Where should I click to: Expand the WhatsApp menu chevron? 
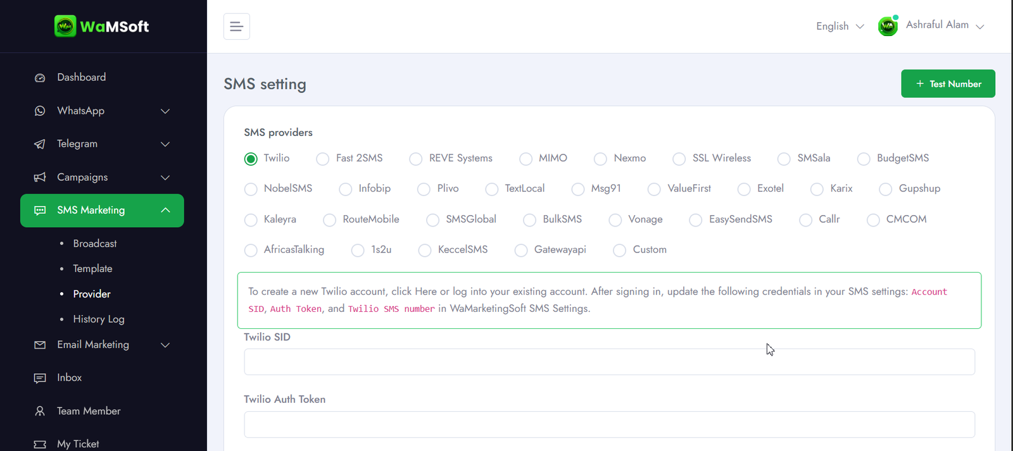pos(165,111)
